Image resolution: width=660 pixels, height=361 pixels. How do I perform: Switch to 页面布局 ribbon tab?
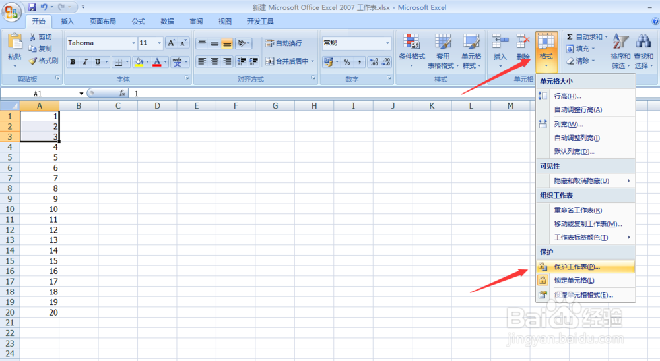tap(103, 22)
